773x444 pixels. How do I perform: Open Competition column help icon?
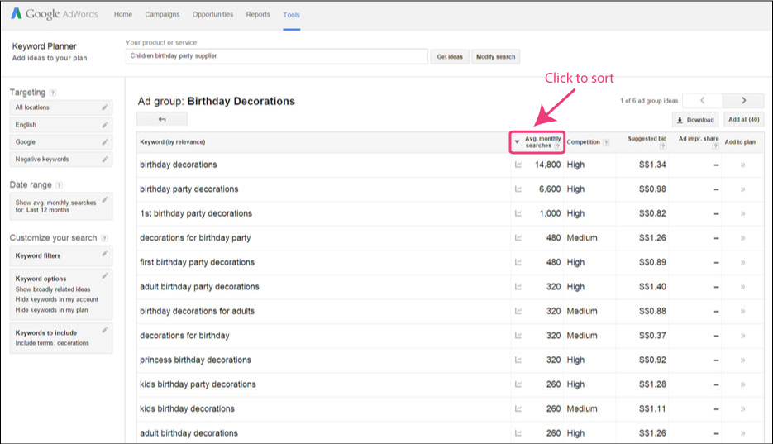click(x=606, y=142)
